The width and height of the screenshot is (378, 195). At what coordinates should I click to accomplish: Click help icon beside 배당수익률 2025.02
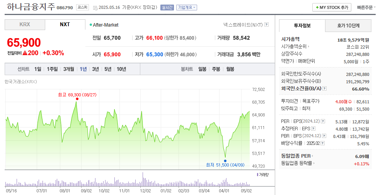point(323,143)
